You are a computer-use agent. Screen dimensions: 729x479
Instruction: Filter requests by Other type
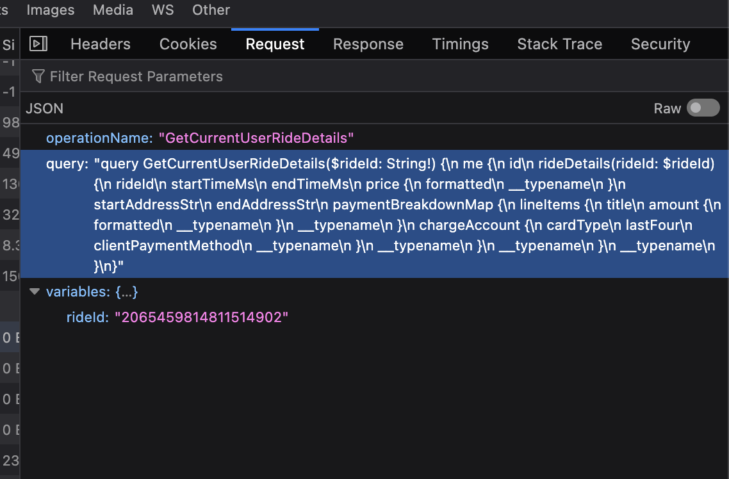(x=211, y=10)
